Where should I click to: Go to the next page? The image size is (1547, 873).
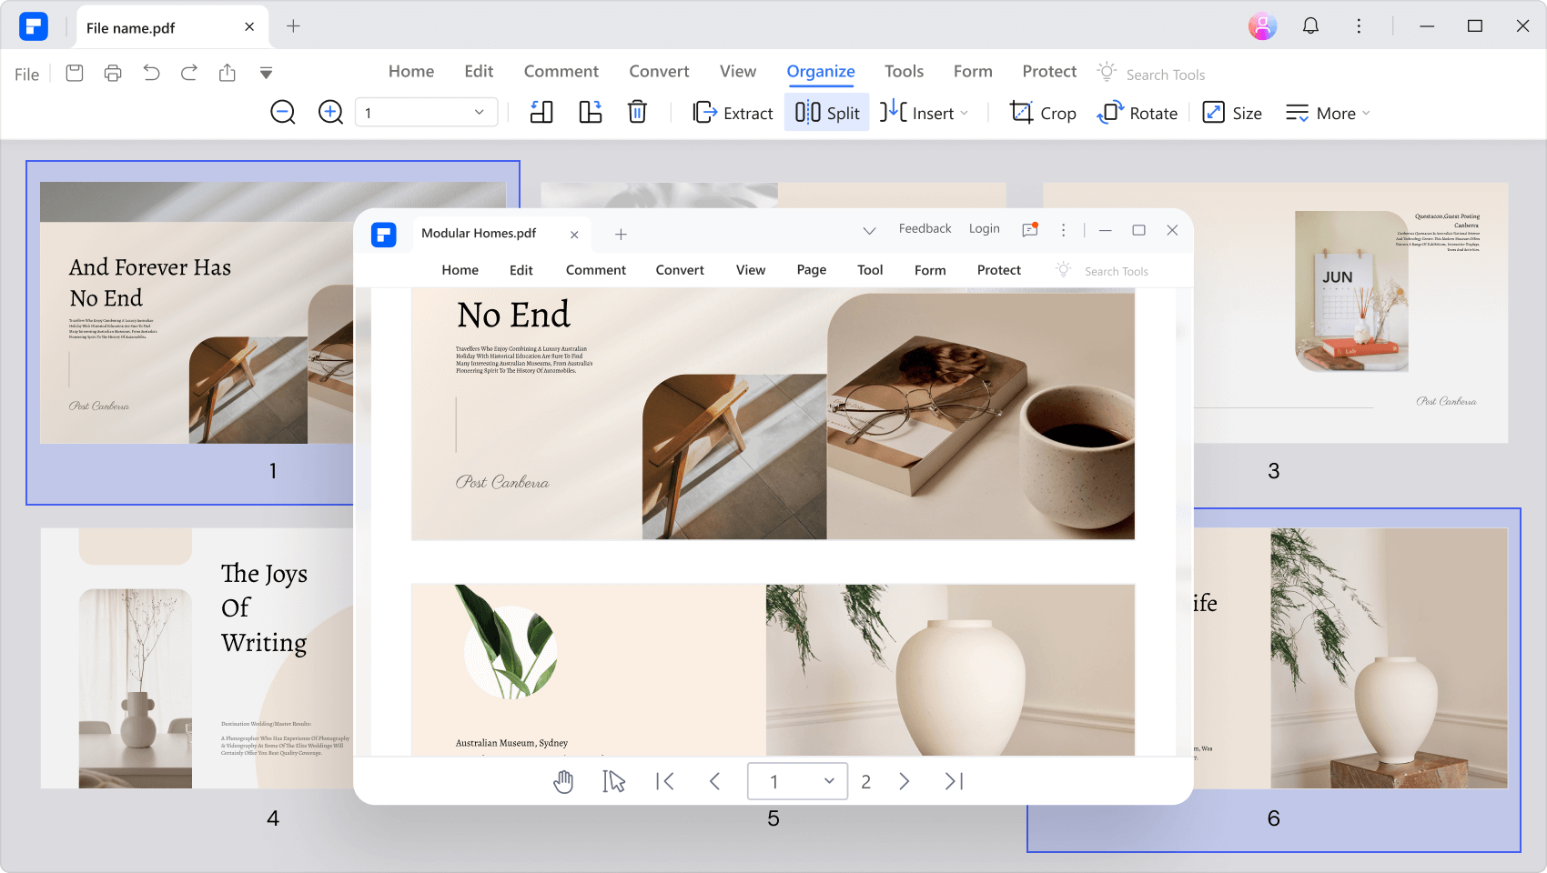click(905, 781)
